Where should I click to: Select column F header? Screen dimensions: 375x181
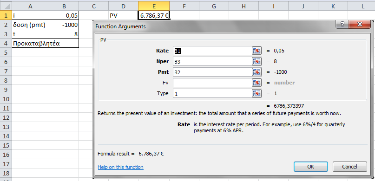coord(184,6)
